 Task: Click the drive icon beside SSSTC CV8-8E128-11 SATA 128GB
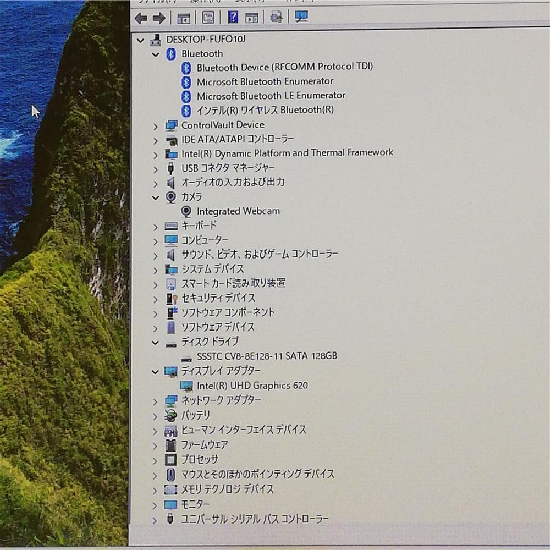[186, 359]
